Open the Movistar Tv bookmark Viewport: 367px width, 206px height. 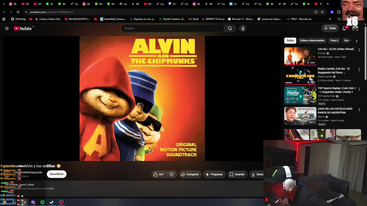[x=241, y=19]
